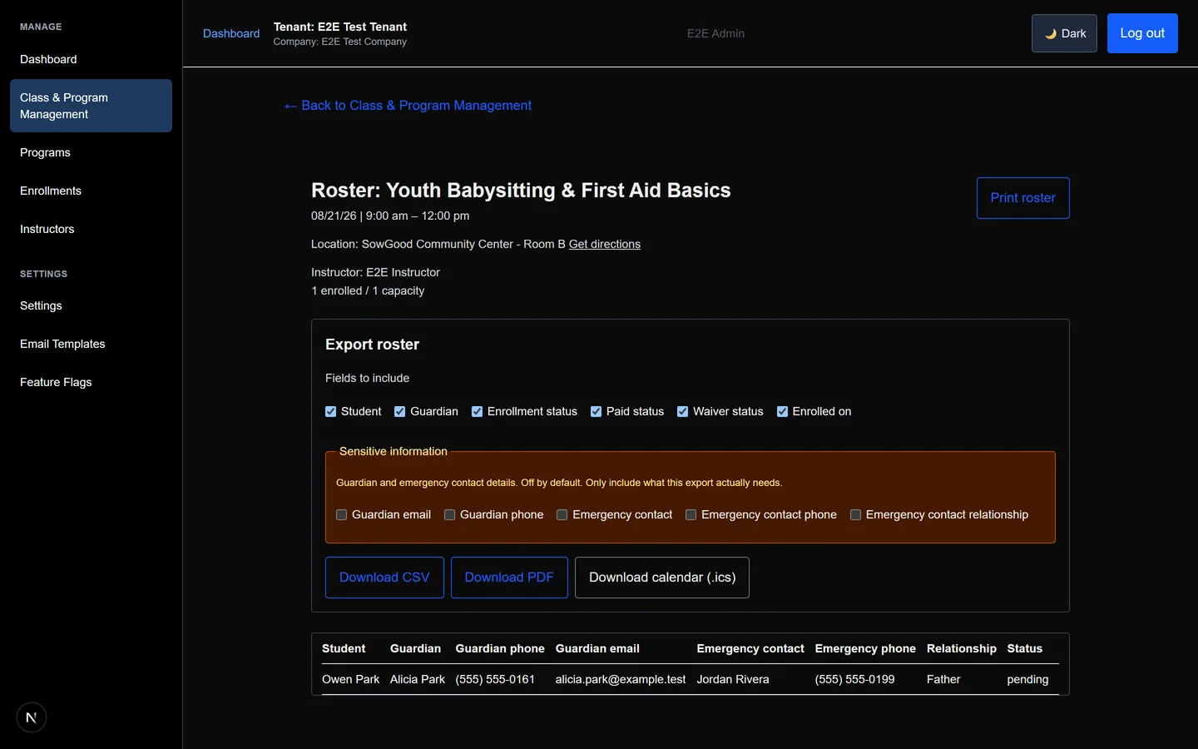Image resolution: width=1198 pixels, height=749 pixels.
Task: Click the Export roster heading
Action: click(x=372, y=345)
